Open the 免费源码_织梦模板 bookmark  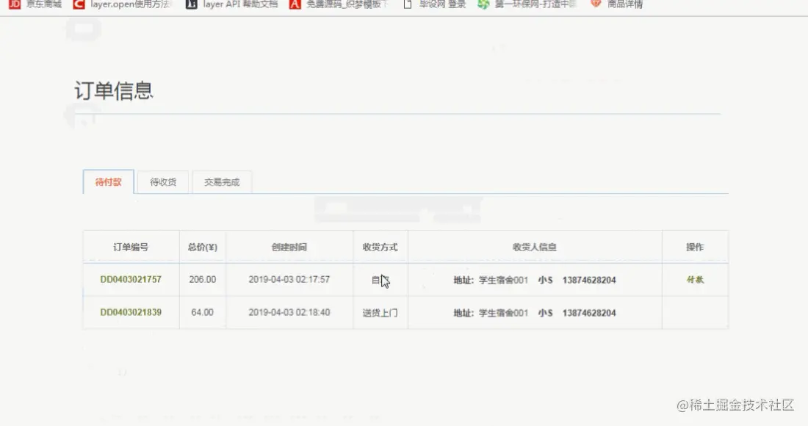click(338, 4)
